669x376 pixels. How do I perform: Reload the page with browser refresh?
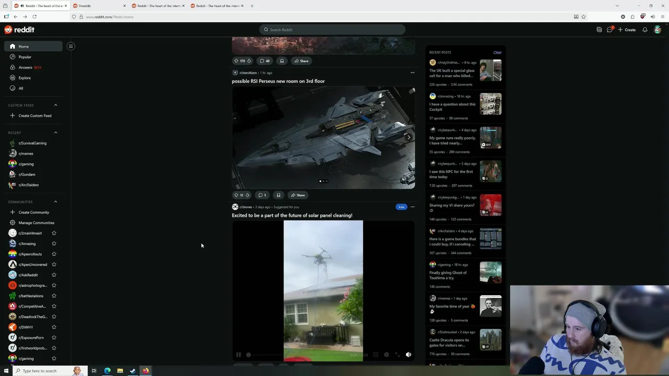(x=34, y=17)
